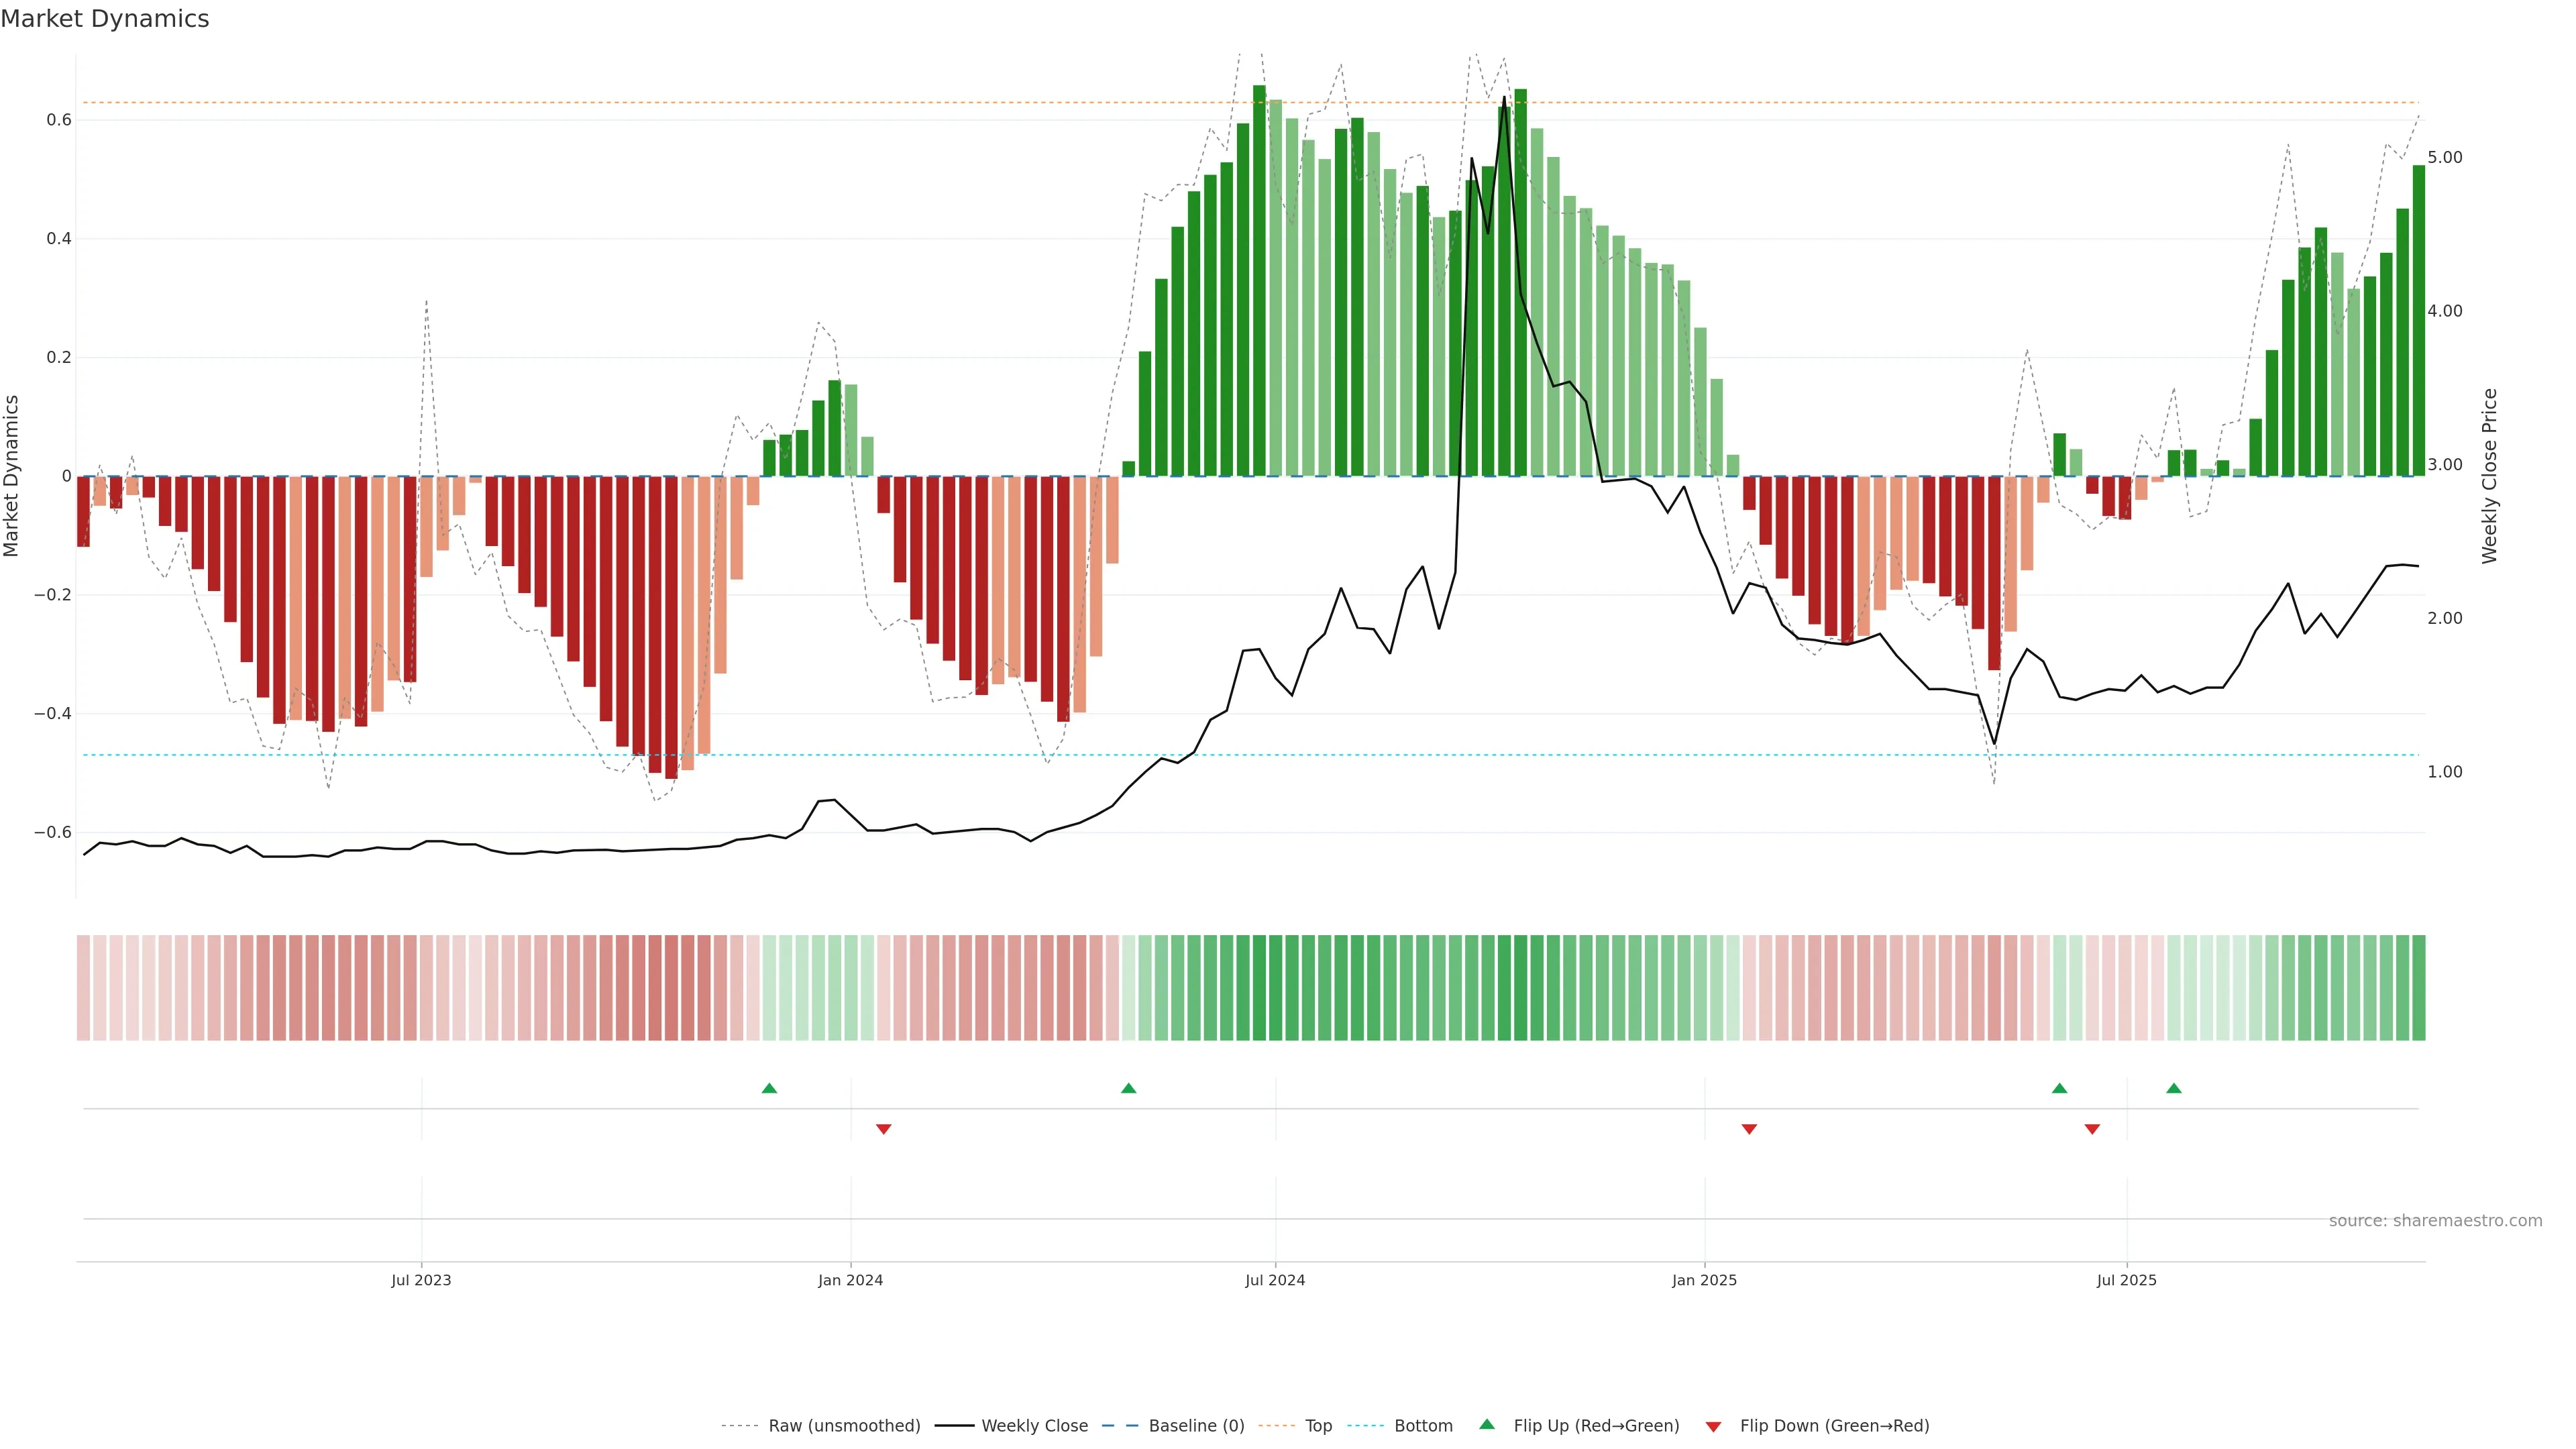This screenshot has height=1449, width=2576.
Task: Click the Jan 2025 x-axis label
Action: [x=1704, y=1280]
